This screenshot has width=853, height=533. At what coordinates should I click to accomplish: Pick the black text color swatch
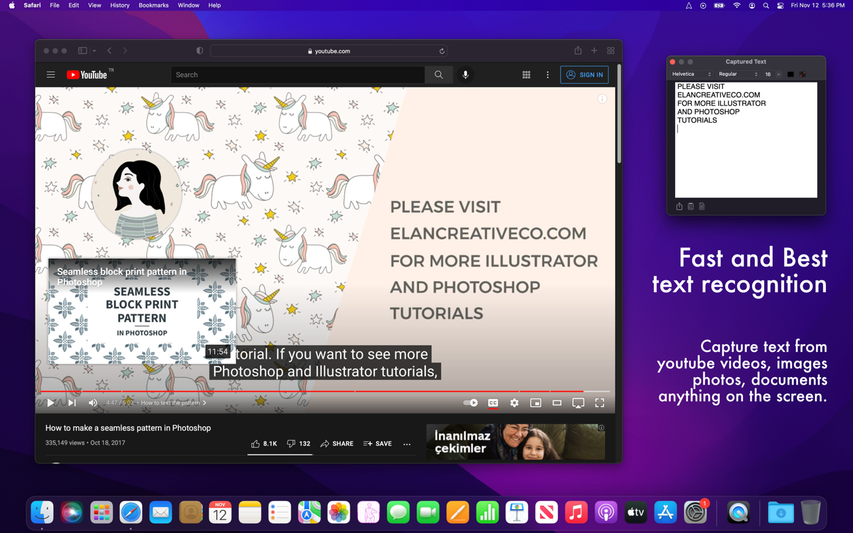point(791,74)
